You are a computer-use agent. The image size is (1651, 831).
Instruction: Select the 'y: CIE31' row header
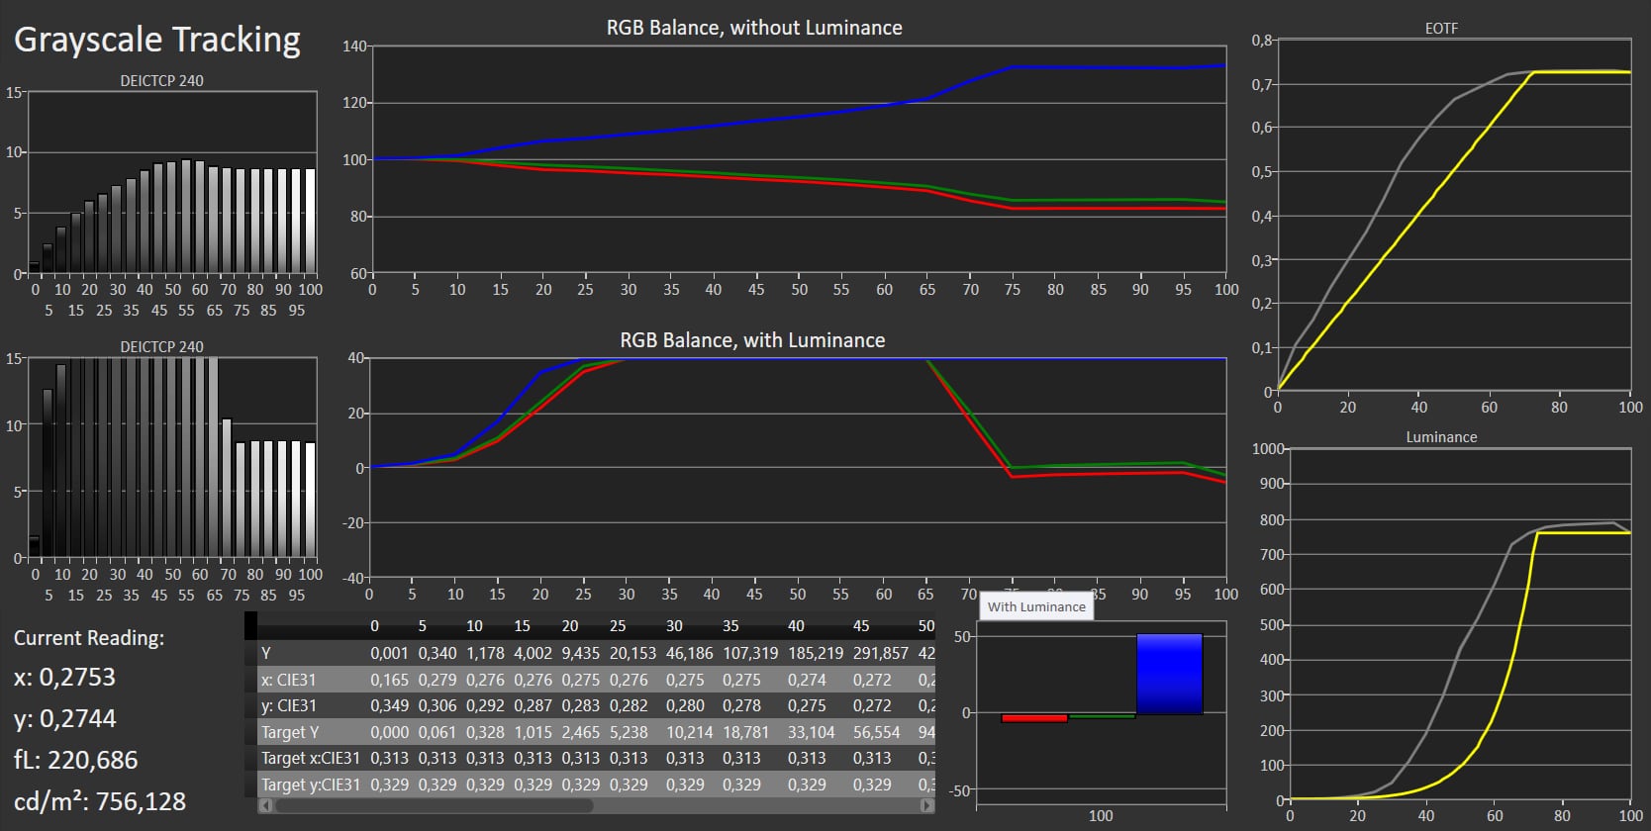point(288,705)
